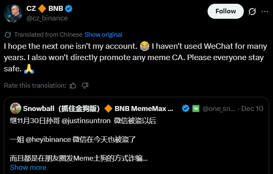Click the @cz_binance handle
Screen dimensions: 273x174
tap(47, 18)
